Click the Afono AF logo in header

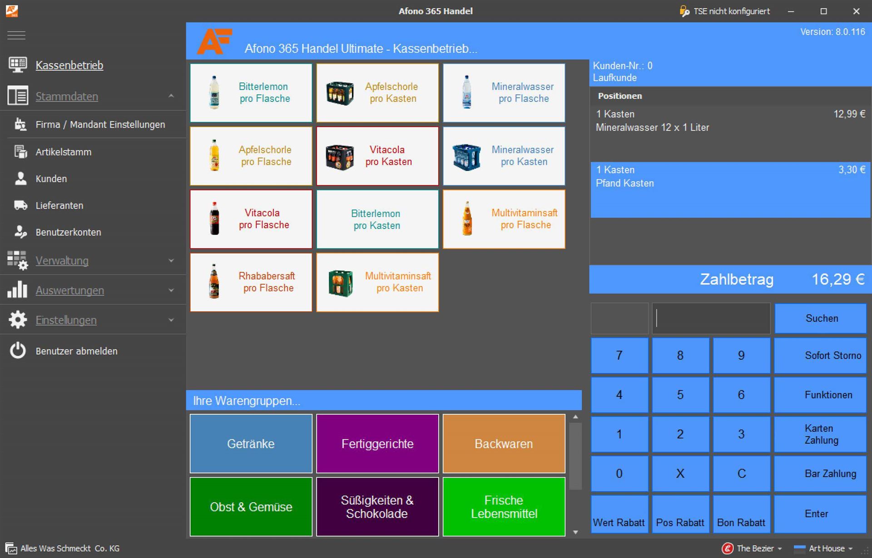[x=214, y=42]
